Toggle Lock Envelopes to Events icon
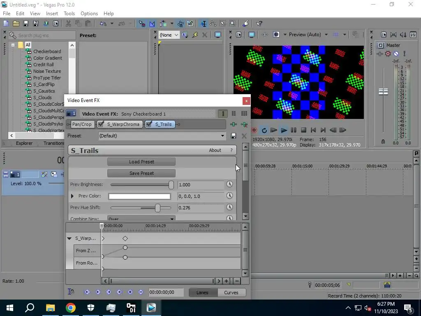421x316 pixels. [x=180, y=23]
